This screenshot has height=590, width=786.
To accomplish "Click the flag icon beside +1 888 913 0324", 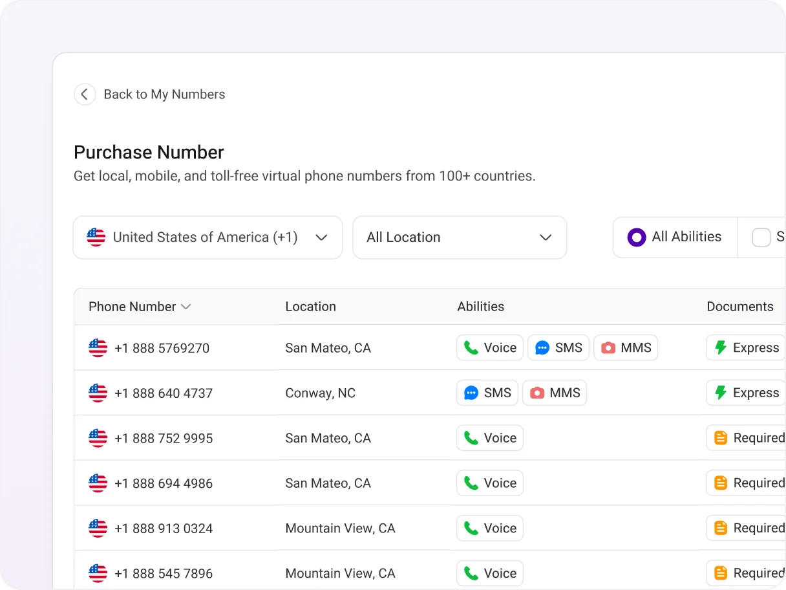I will pos(98,528).
